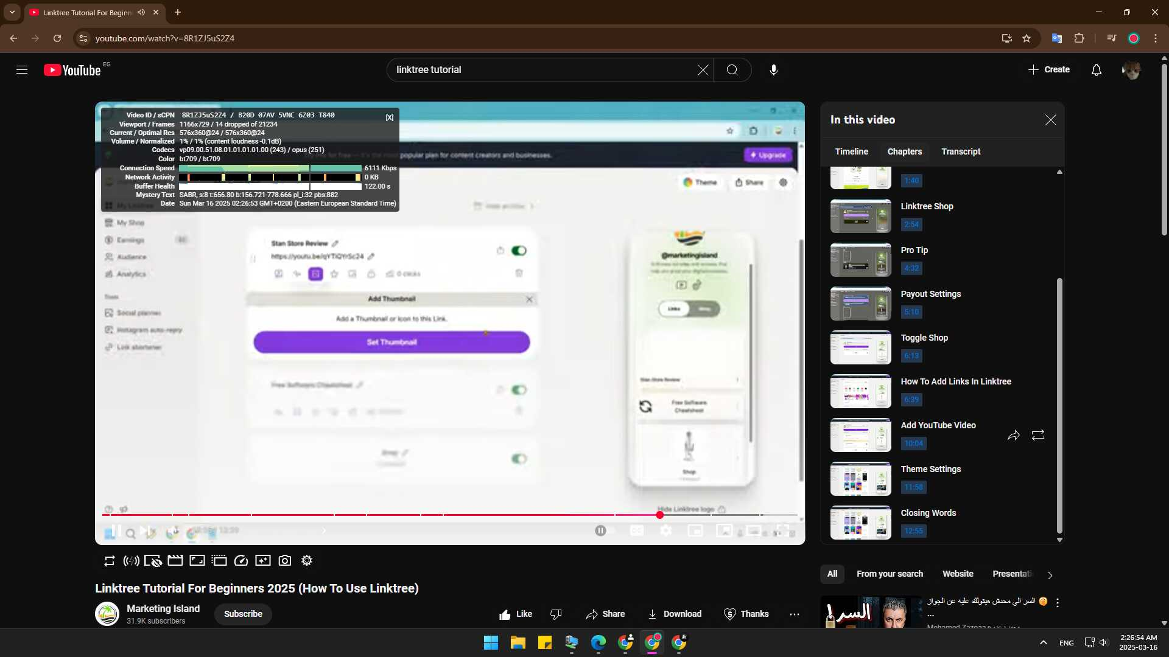Image resolution: width=1169 pixels, height=657 pixels.
Task: Open the Marketing Island channel avatar
Action: coord(107,614)
